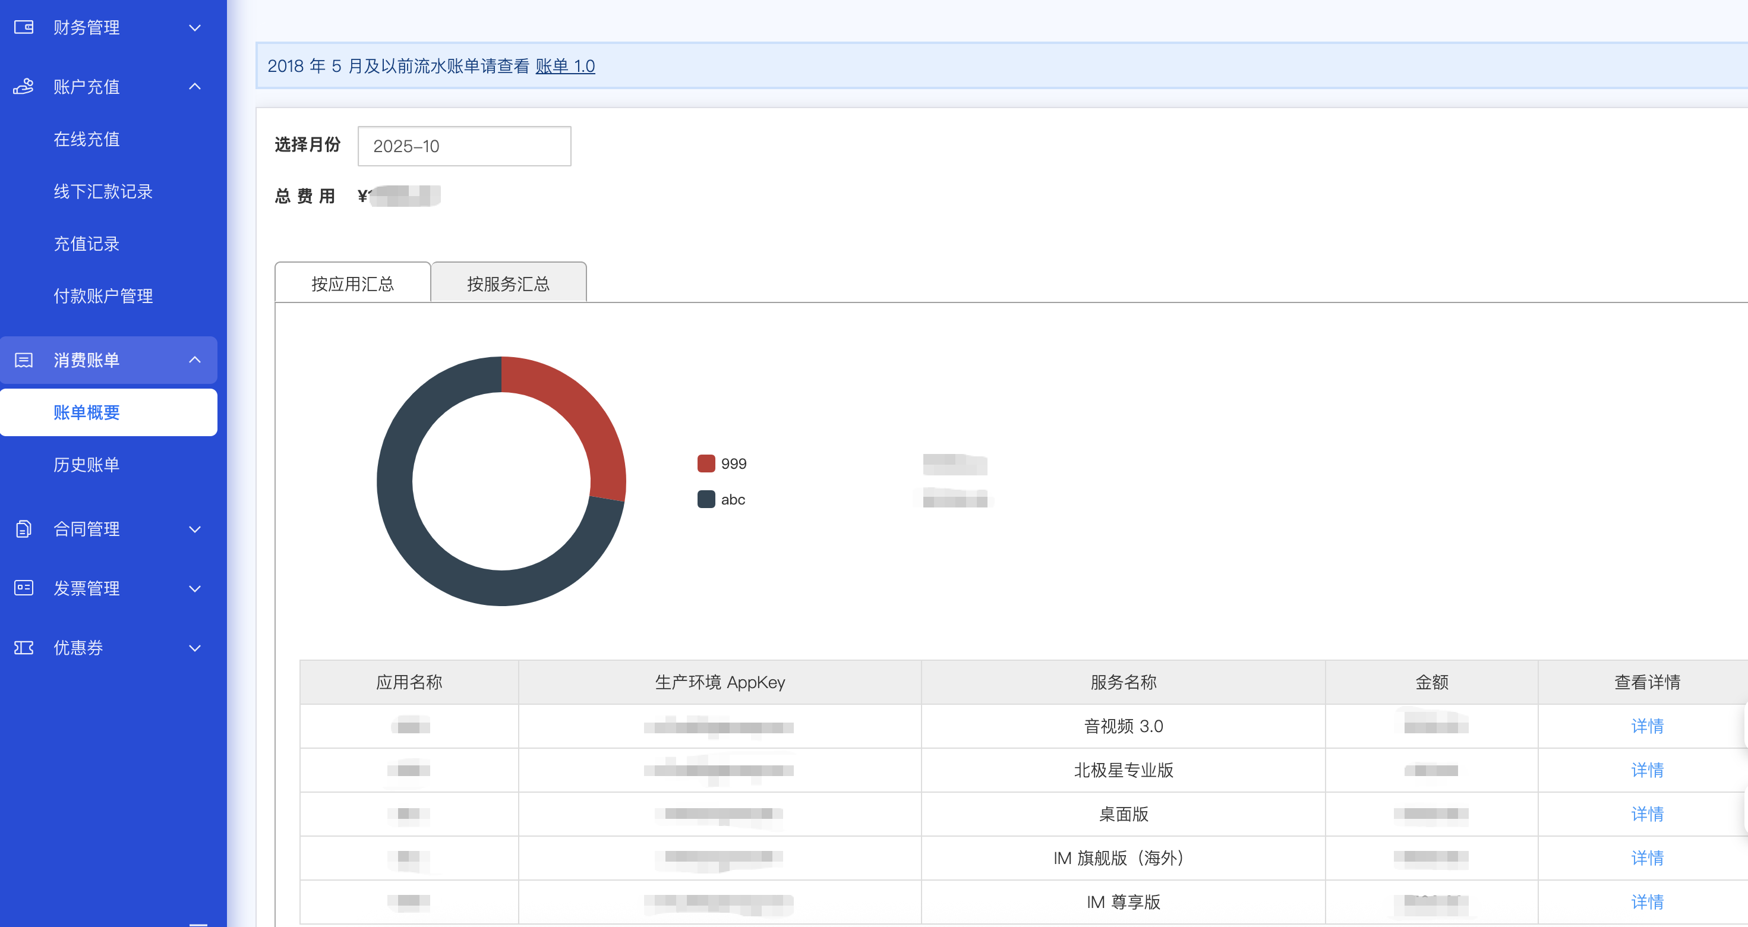Open 历史账单 in the sidebar
The height and width of the screenshot is (927, 1748).
86,465
